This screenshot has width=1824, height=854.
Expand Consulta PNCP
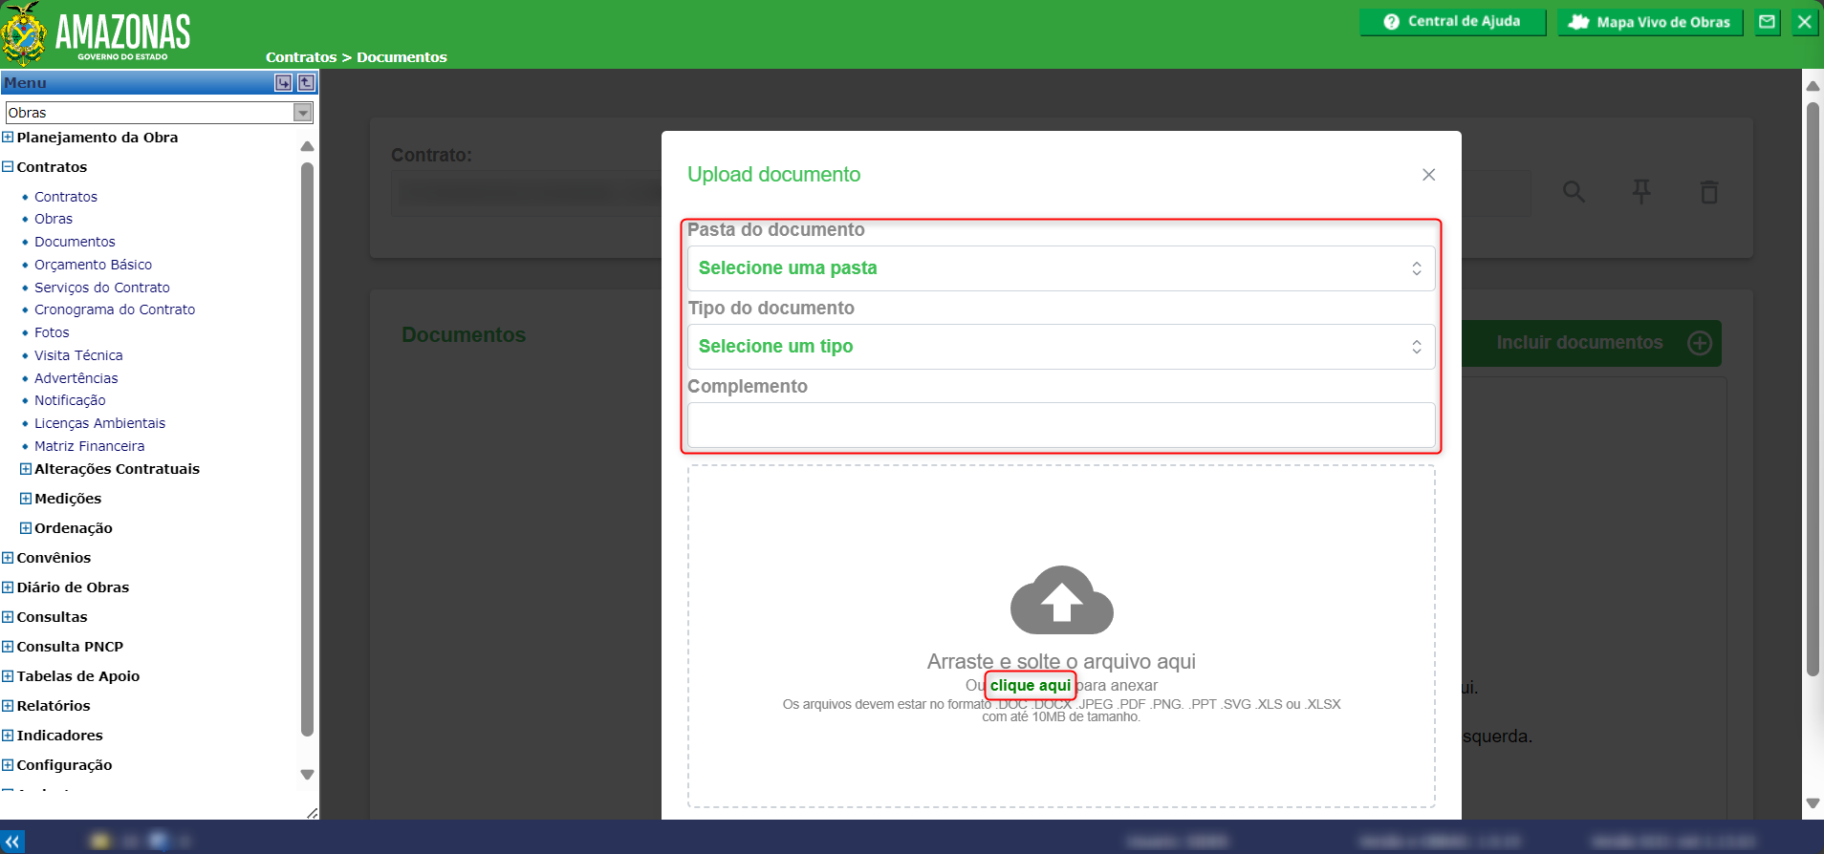[x=8, y=647]
